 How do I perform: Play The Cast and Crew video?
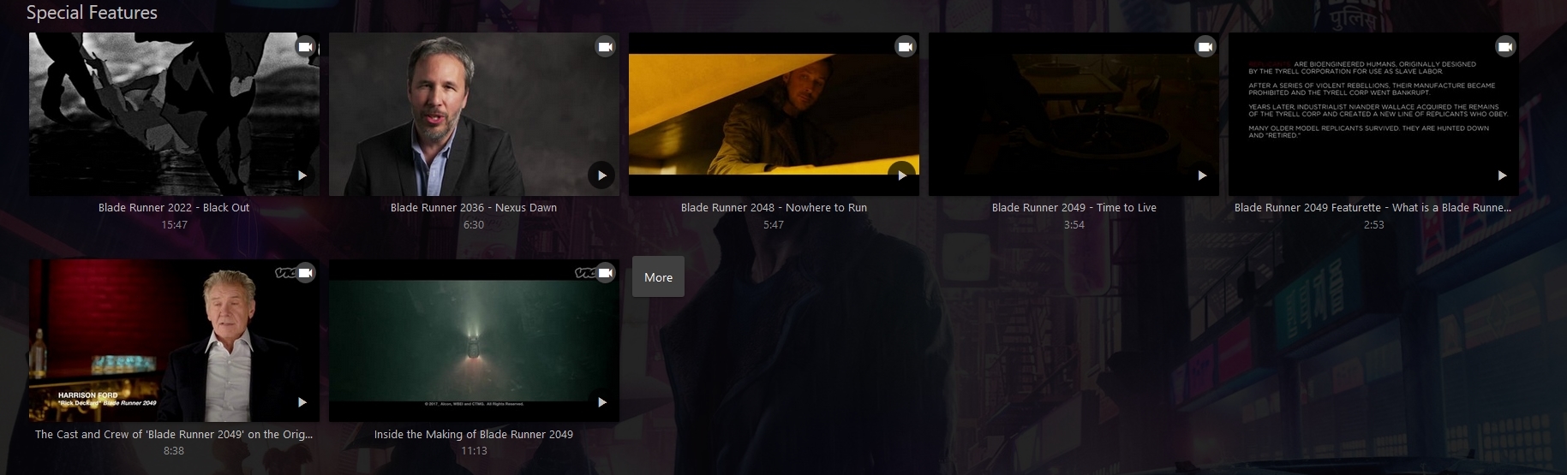[302, 402]
